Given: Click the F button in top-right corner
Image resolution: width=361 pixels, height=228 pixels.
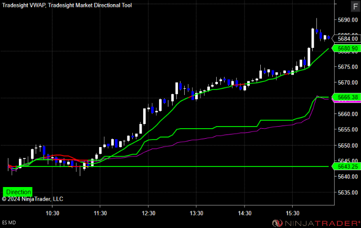Looking at the screenshot, I should tap(355, 6).
